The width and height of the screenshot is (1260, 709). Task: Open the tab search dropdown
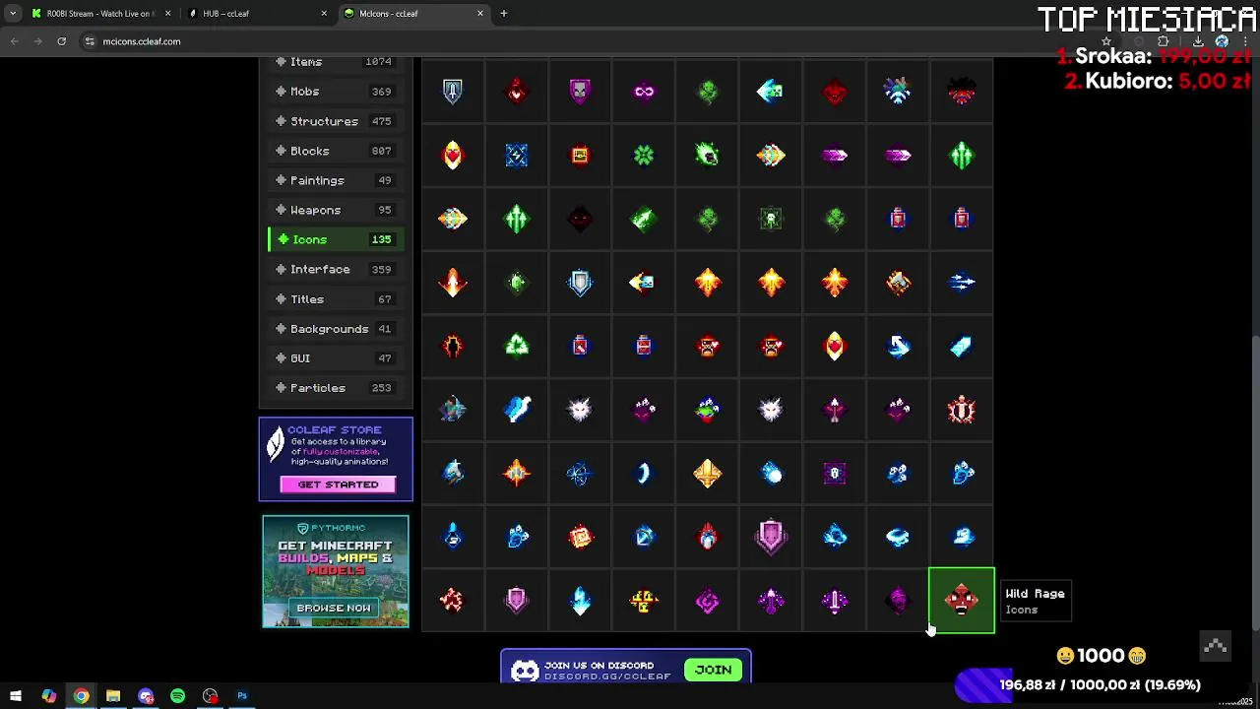[x=12, y=14]
